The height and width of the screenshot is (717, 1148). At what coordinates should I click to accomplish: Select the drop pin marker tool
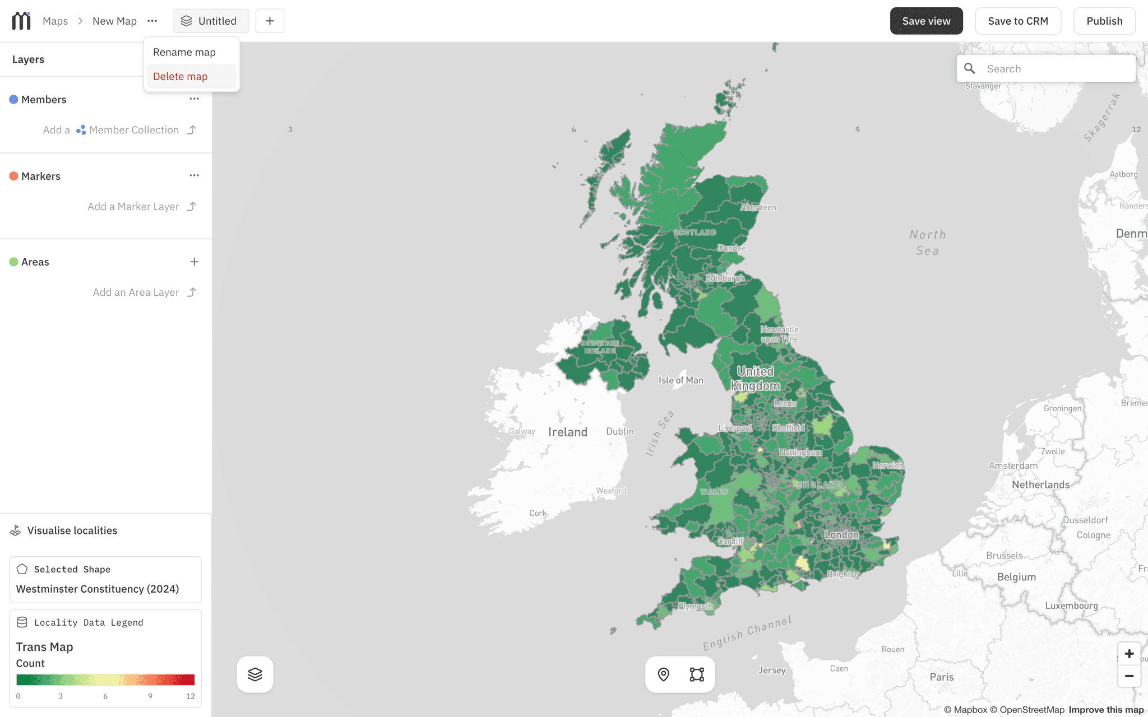click(664, 674)
